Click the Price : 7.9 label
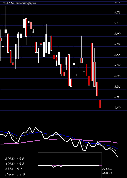This screenshot has width=127, height=178. [x=15, y=174]
